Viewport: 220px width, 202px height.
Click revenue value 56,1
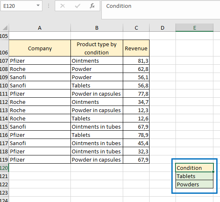pos(136,77)
